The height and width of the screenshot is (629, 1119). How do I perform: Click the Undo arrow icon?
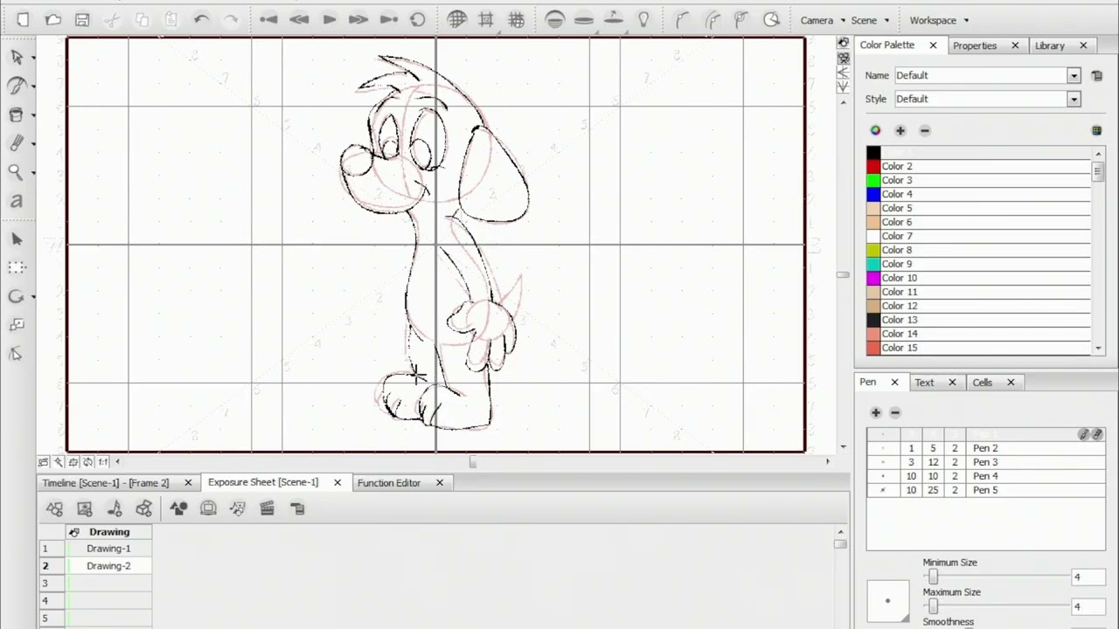coord(202,19)
